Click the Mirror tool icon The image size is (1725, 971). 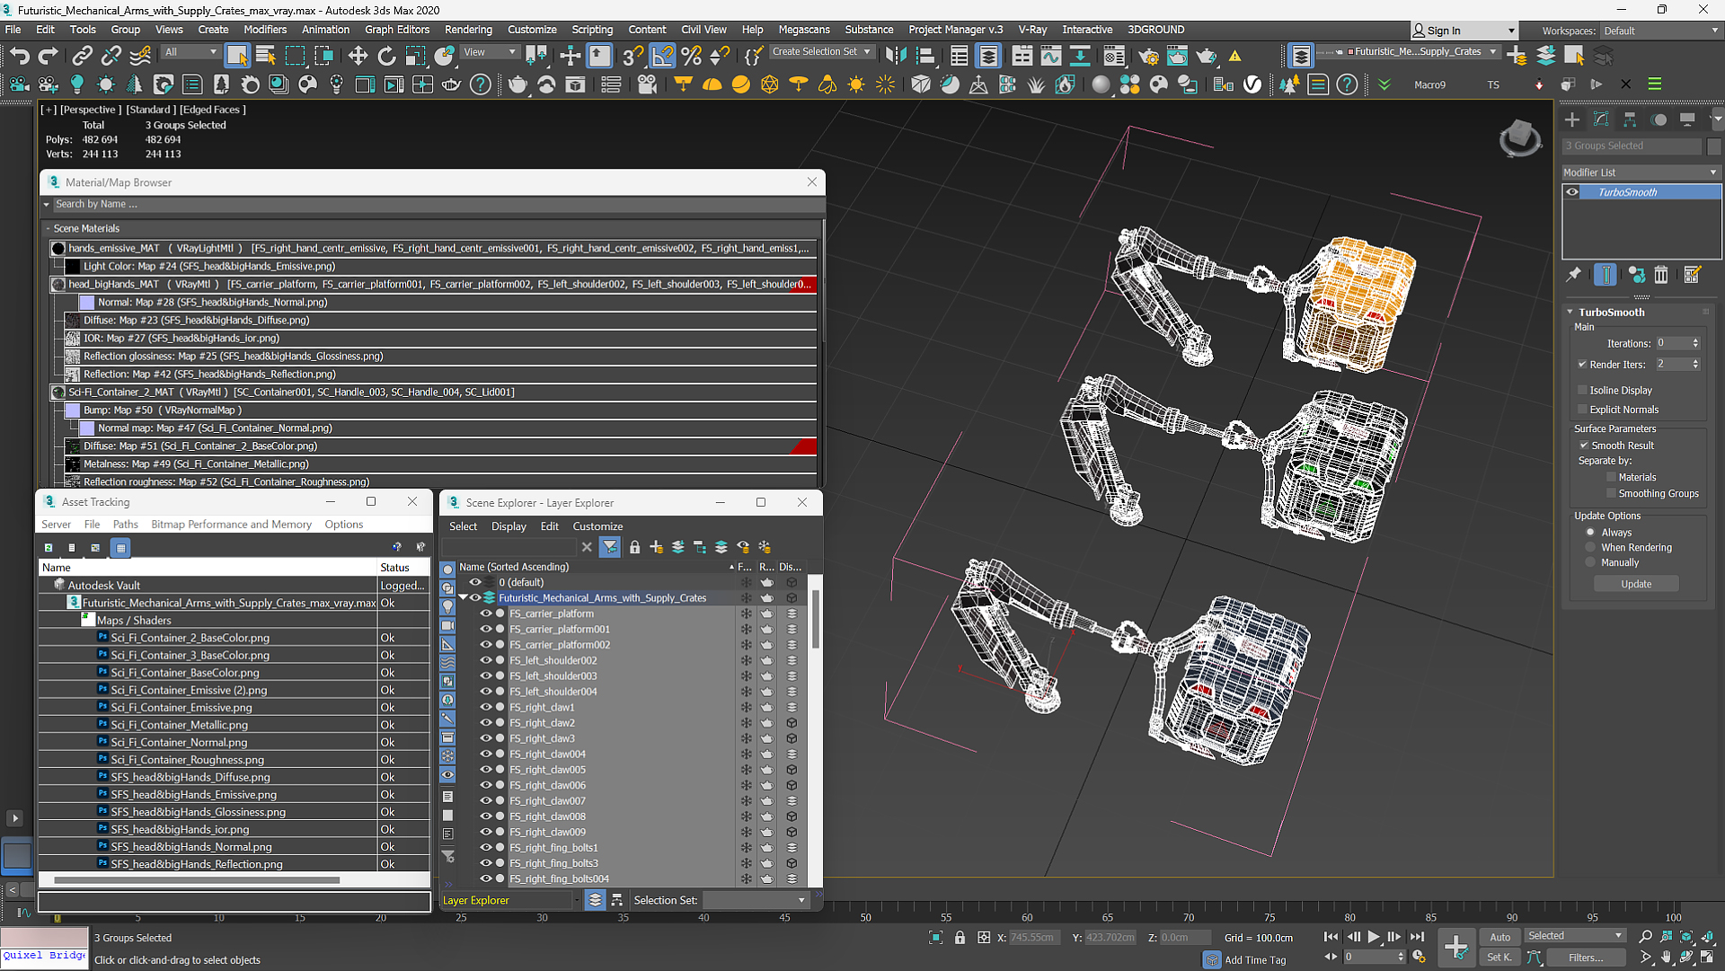pyautogui.click(x=896, y=56)
